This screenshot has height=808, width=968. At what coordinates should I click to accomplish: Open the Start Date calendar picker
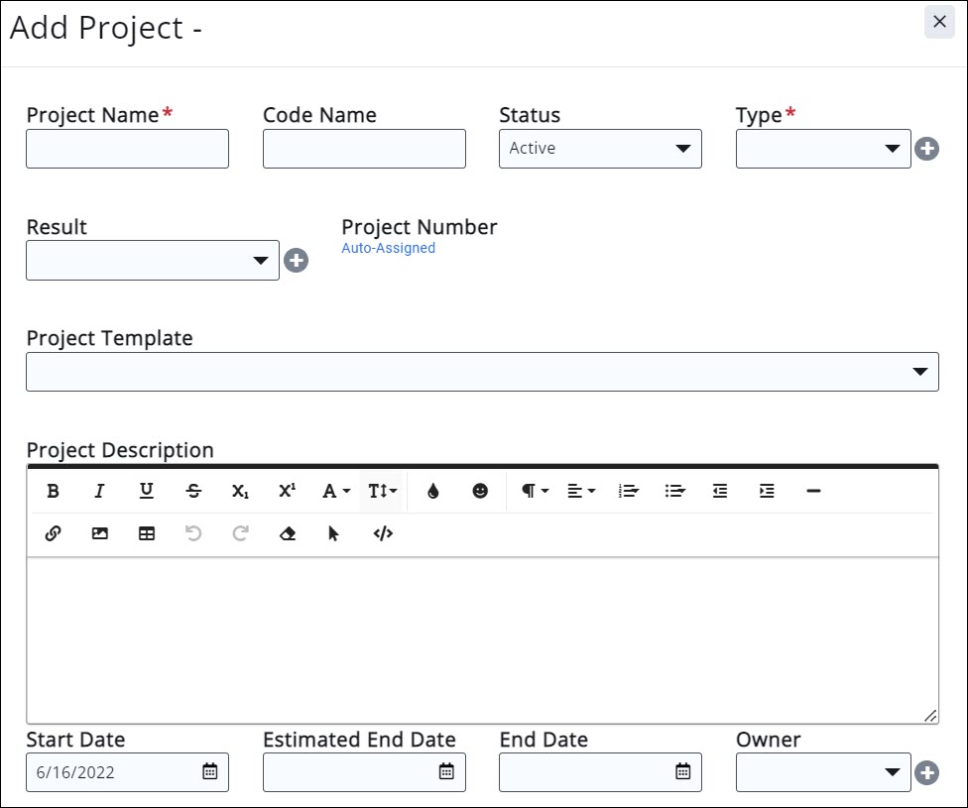coord(210,772)
